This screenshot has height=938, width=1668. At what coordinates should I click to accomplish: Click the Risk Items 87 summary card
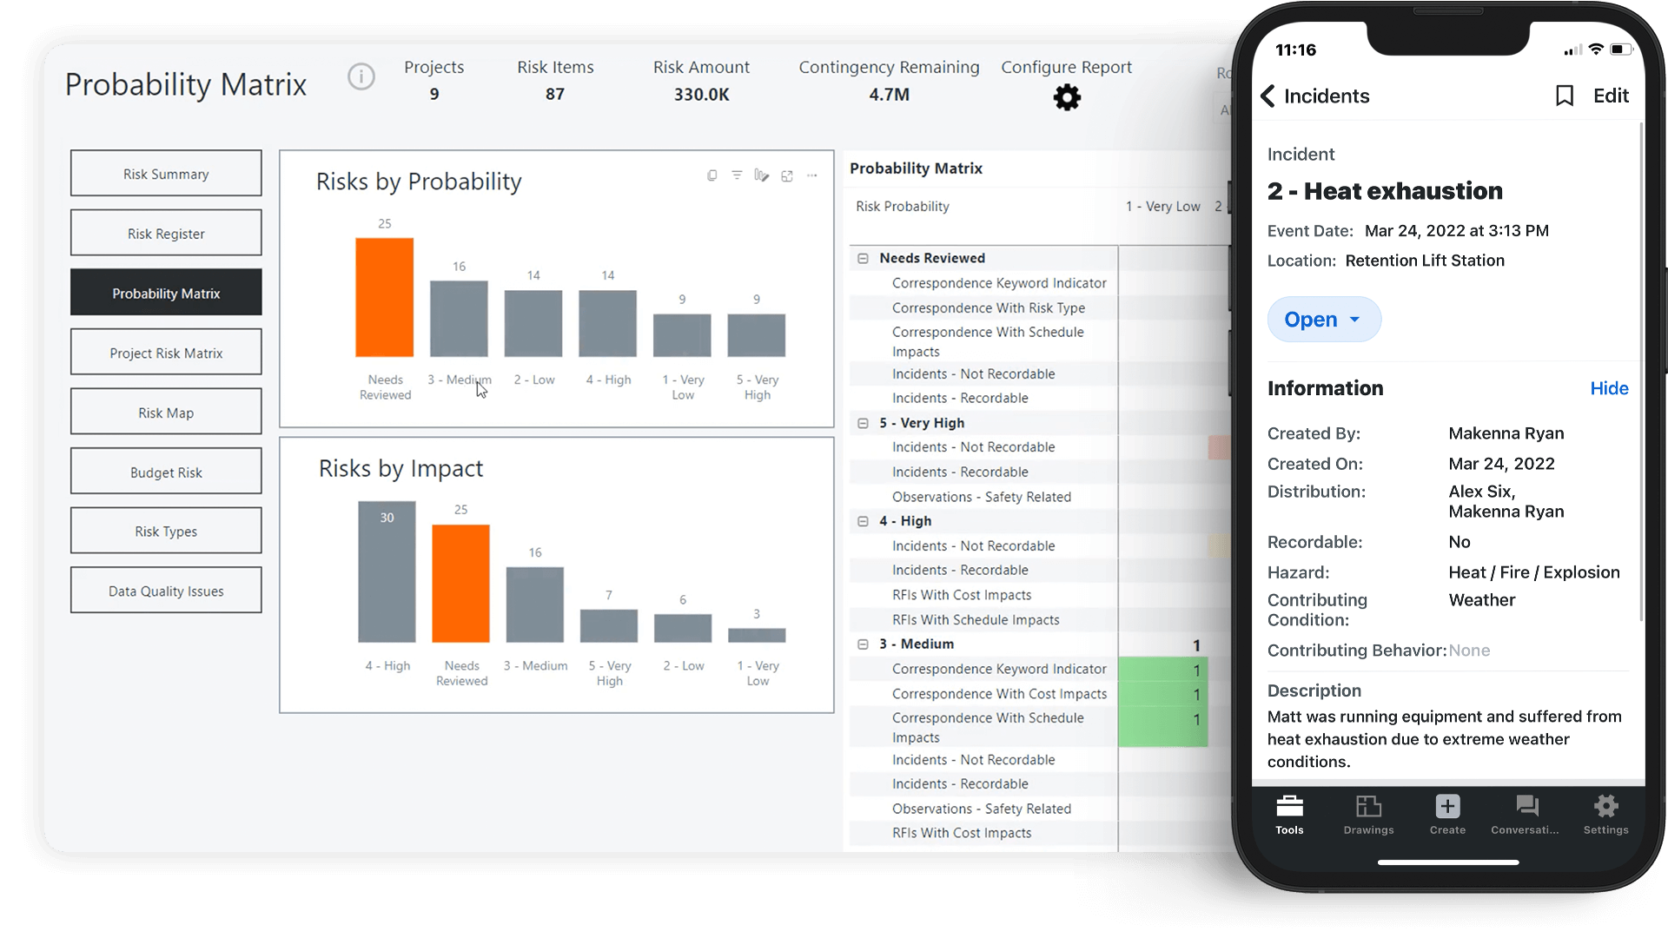(x=555, y=80)
